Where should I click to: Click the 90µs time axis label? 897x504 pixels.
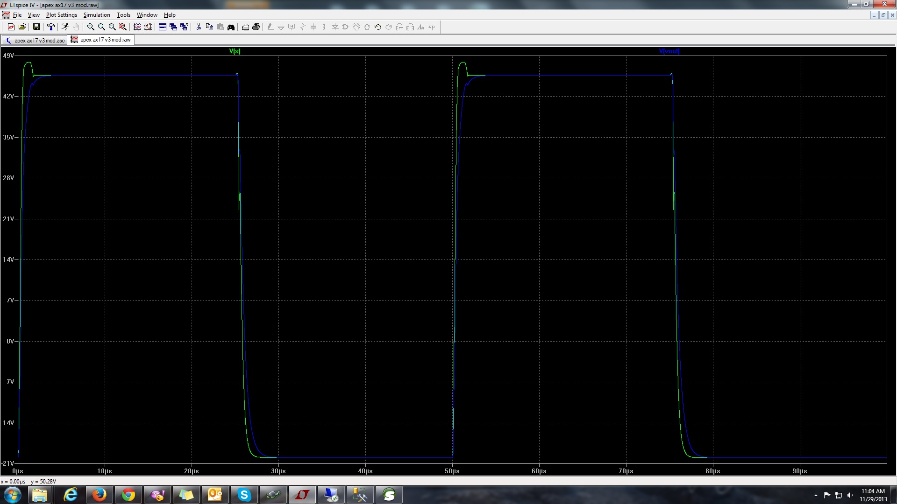pos(800,471)
